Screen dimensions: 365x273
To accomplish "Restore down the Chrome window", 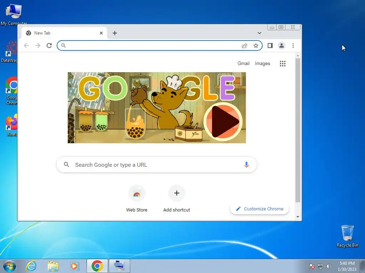I will 281,27.
